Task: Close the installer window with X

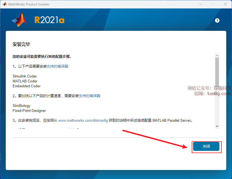Action: (x=225, y=4)
